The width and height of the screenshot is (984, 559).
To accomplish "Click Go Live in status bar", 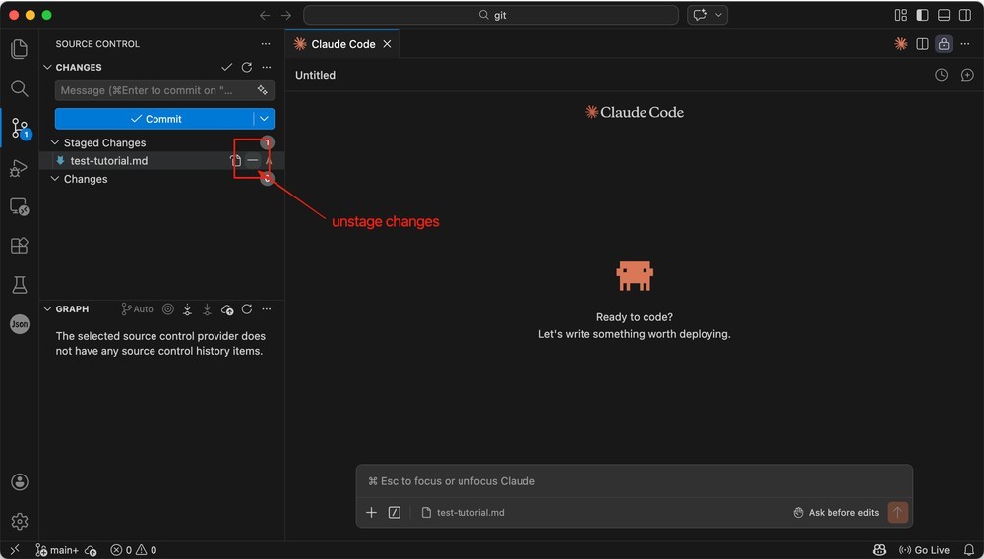I will (x=924, y=550).
